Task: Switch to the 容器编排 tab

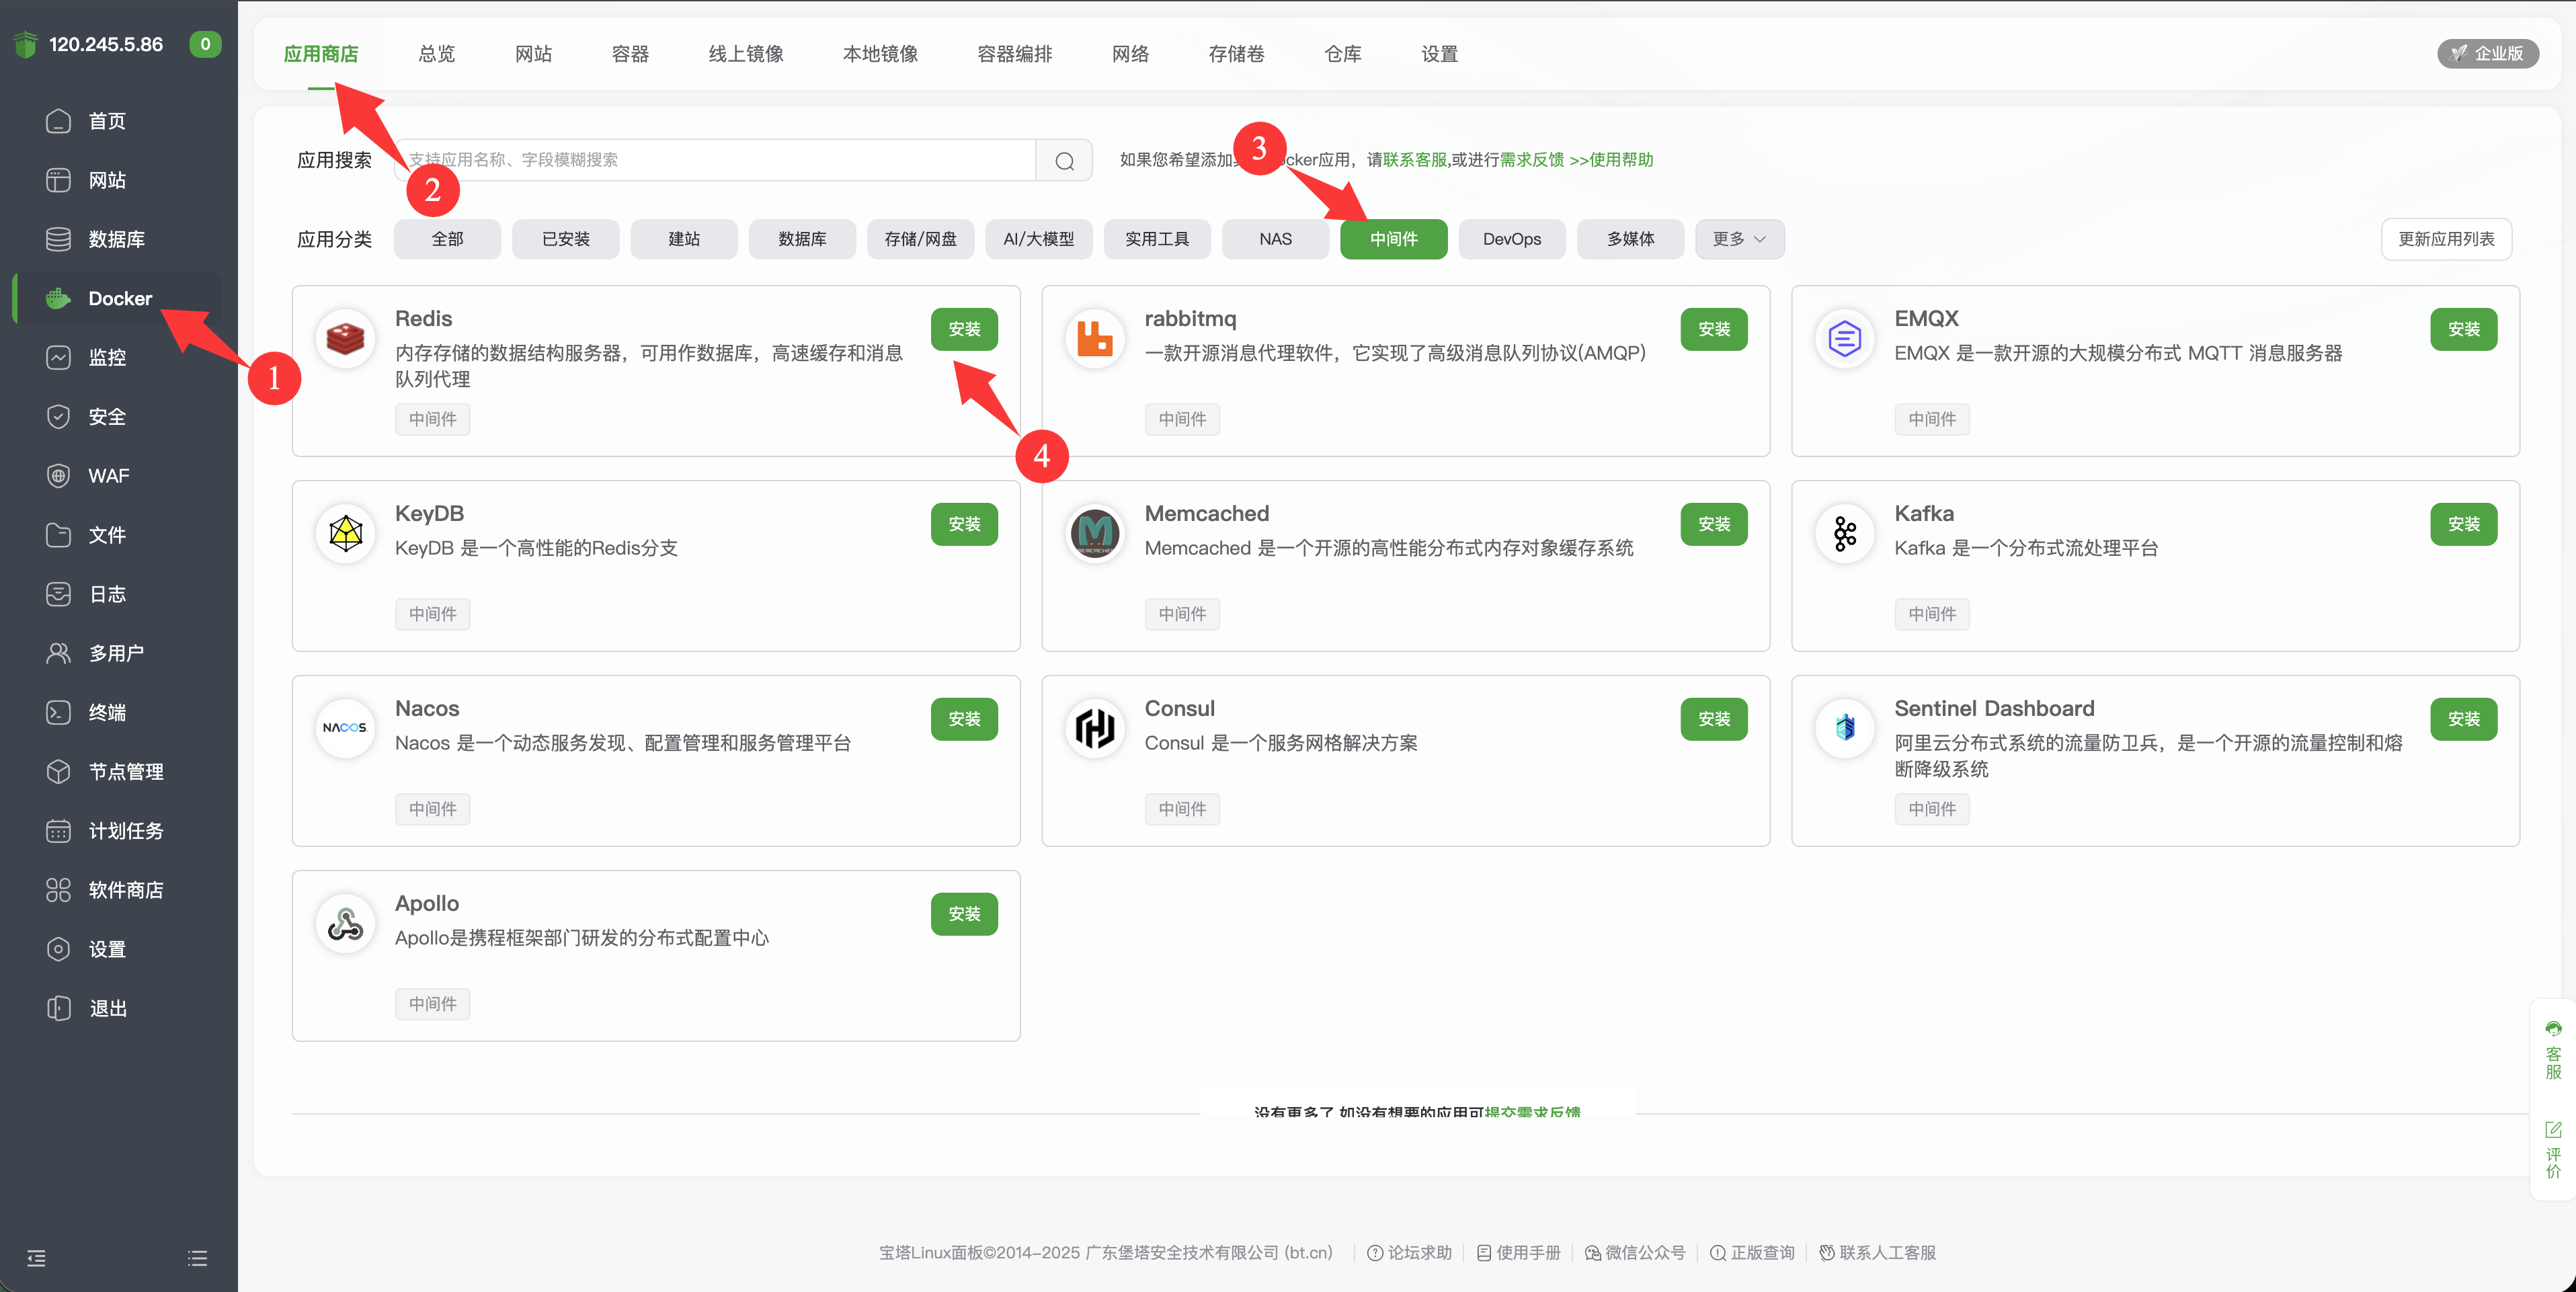Action: [x=1014, y=54]
